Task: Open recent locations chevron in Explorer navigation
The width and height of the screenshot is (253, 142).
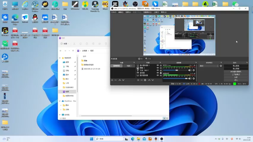Action: tap(69, 51)
